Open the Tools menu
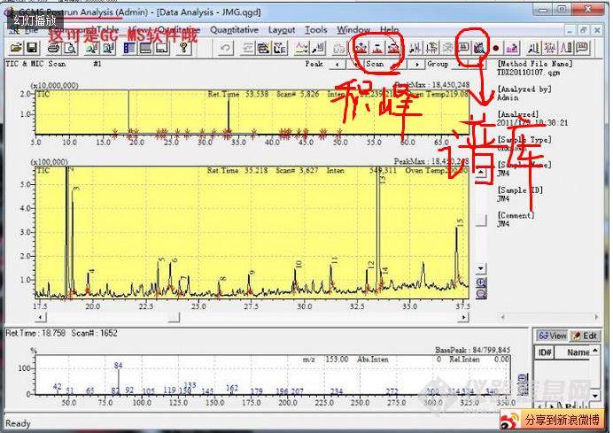 316,30
